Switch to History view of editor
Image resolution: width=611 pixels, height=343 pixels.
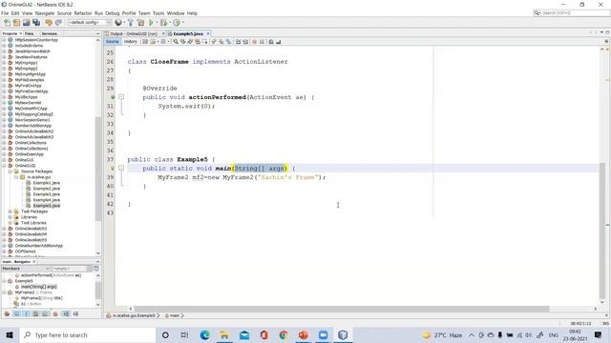click(x=131, y=42)
